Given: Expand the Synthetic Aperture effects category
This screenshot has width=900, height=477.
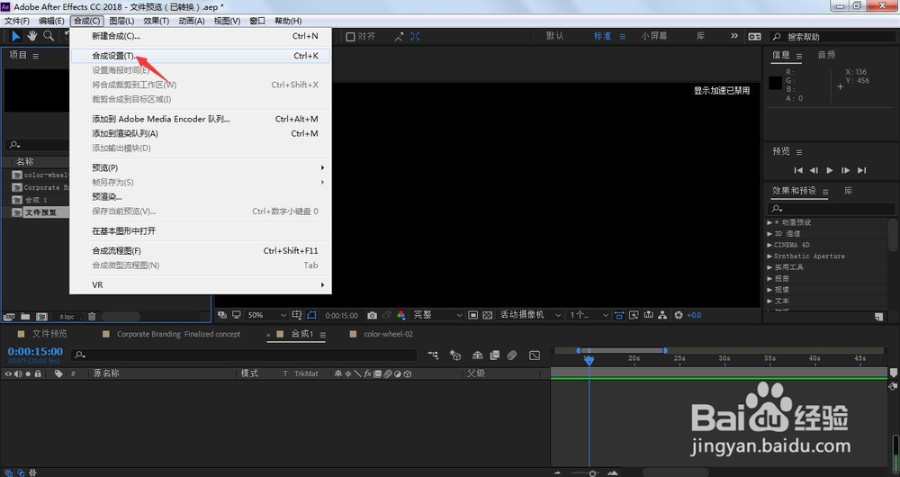Looking at the screenshot, I should 769,256.
